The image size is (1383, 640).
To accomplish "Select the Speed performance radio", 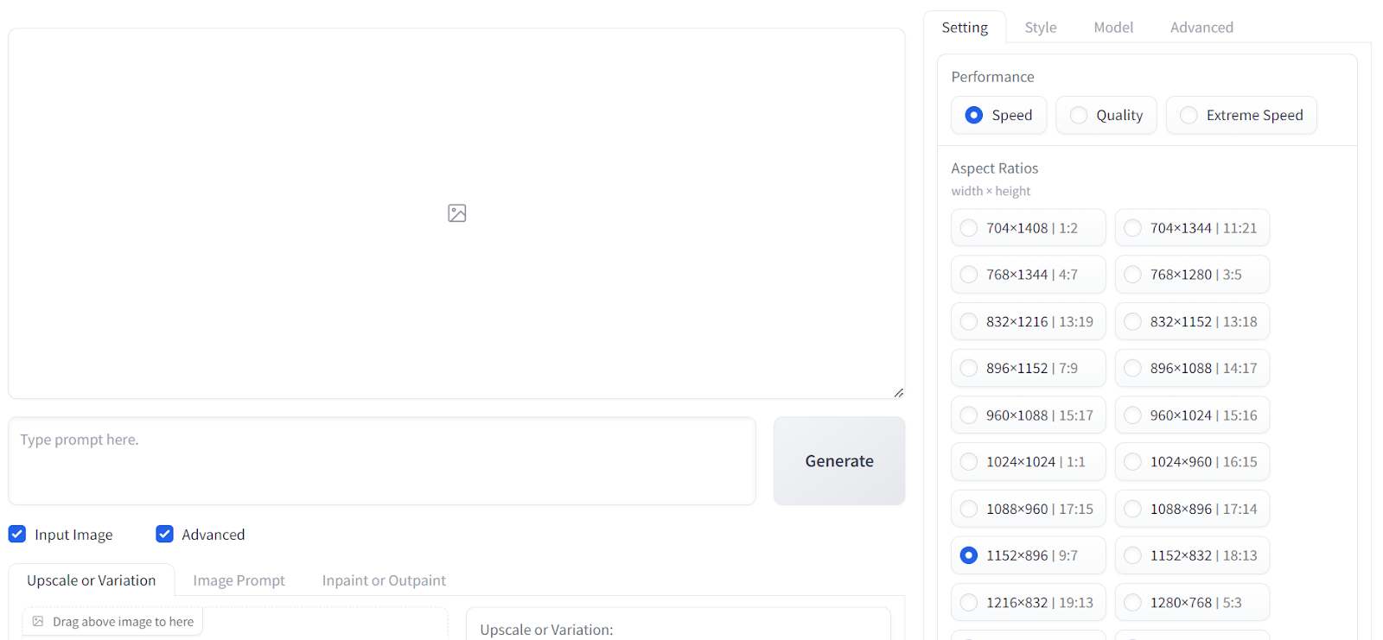I will click(998, 115).
